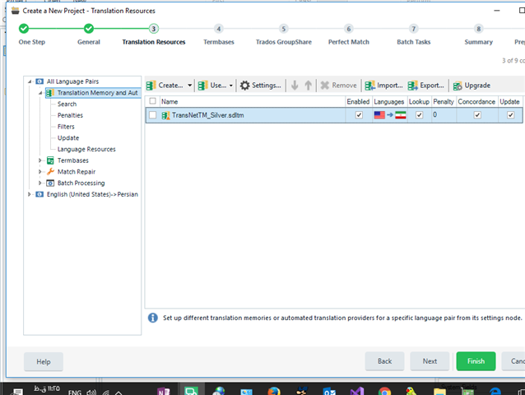Image resolution: width=525 pixels, height=395 pixels.
Task: Expand the Termbases tree node
Action: click(x=39, y=160)
